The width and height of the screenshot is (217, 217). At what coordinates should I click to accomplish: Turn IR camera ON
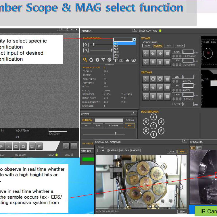point(192,148)
